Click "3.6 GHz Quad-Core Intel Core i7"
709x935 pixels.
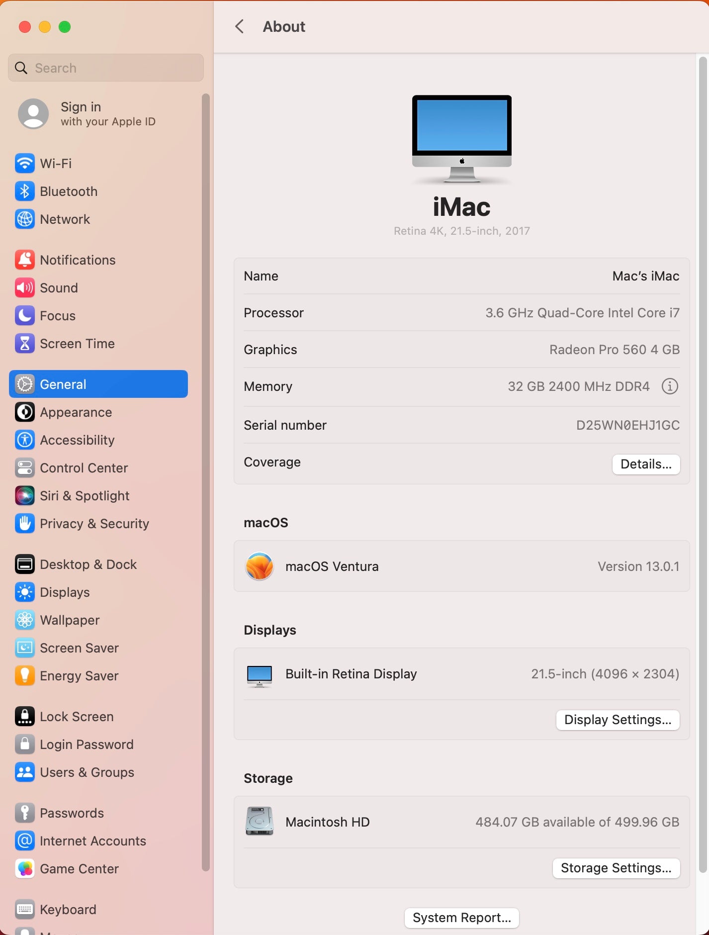(x=582, y=313)
